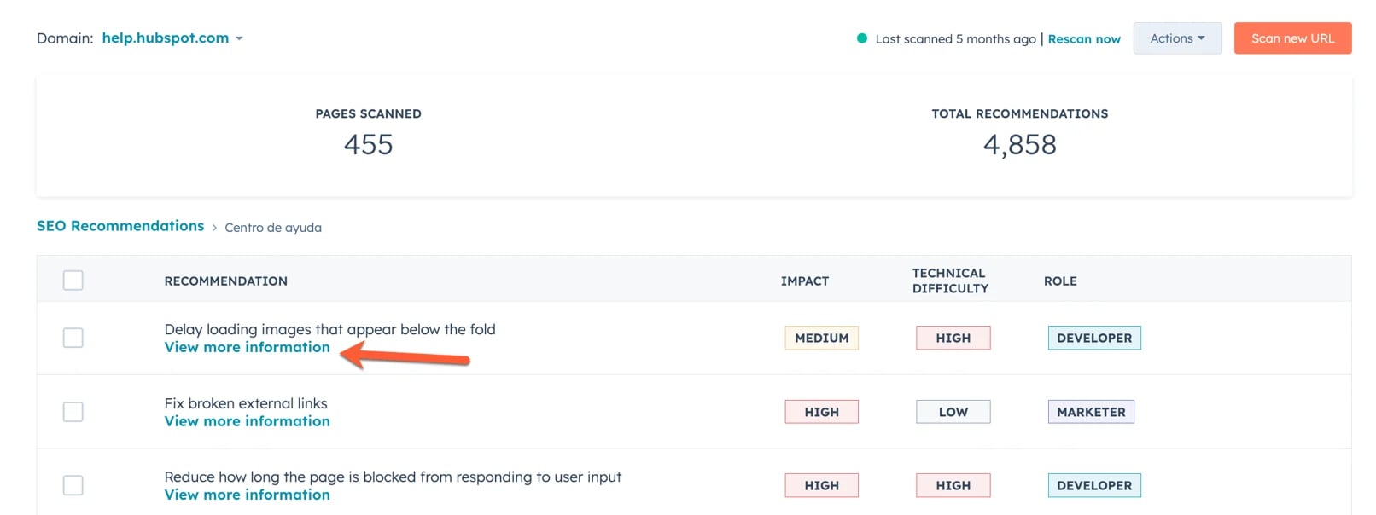Click the breadcrumb chevron separator
The image size is (1376, 515).
coord(214,228)
